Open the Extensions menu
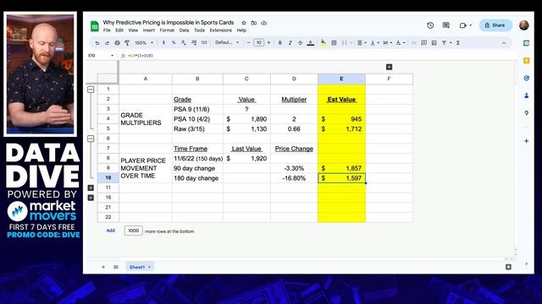Screen dimensions: 542x304 pyautogui.click(x=220, y=30)
